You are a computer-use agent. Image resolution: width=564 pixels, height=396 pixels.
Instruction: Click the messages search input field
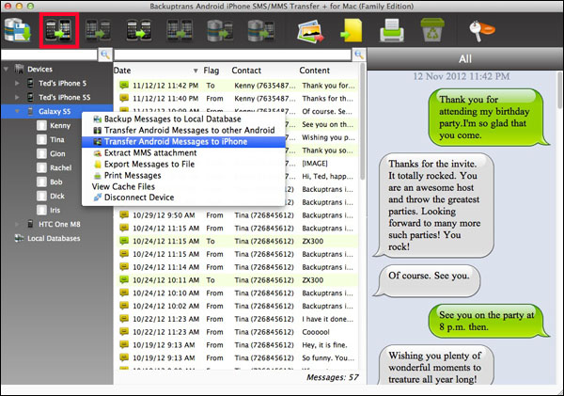(x=233, y=55)
